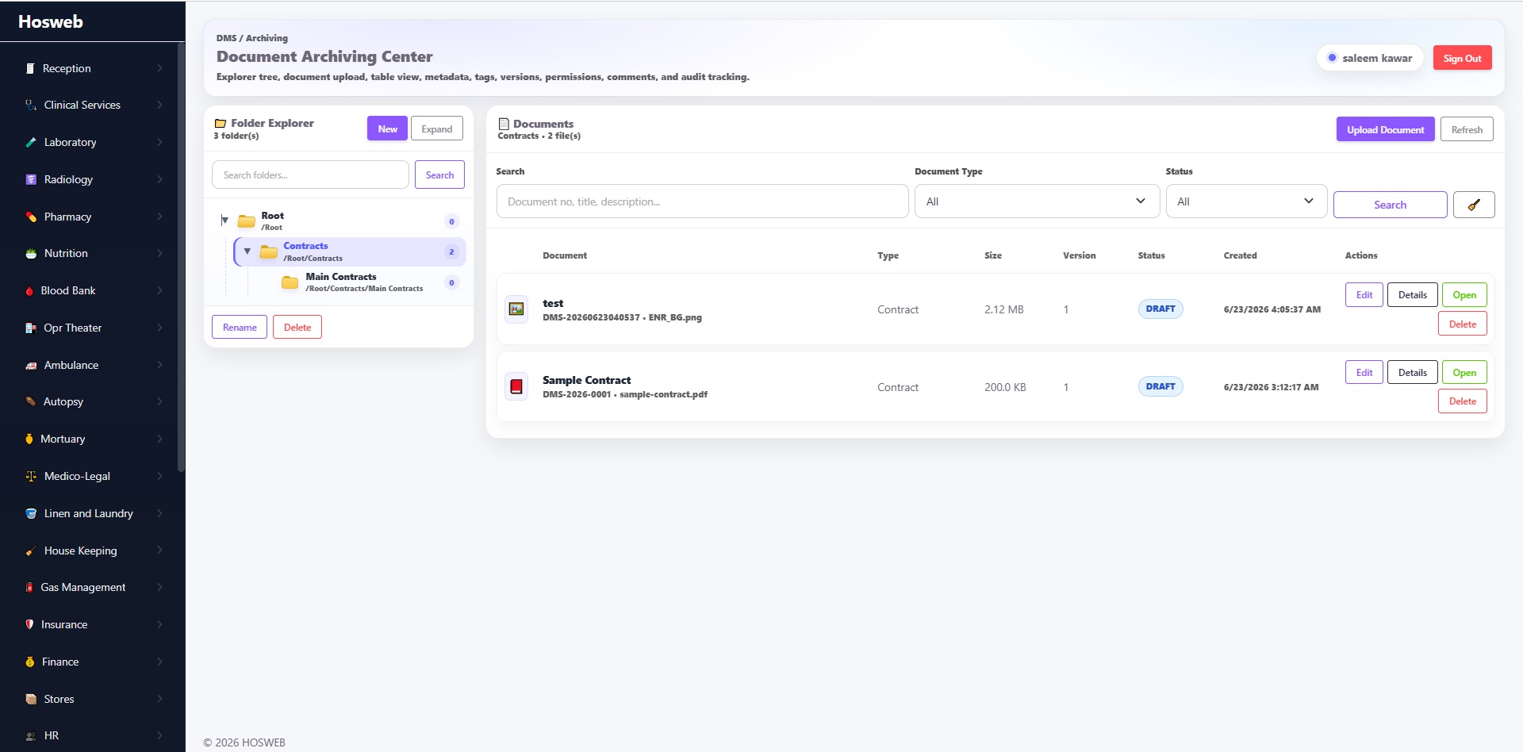Click the Radiology sidebar icon
This screenshot has width=1523, height=752.
(x=31, y=179)
